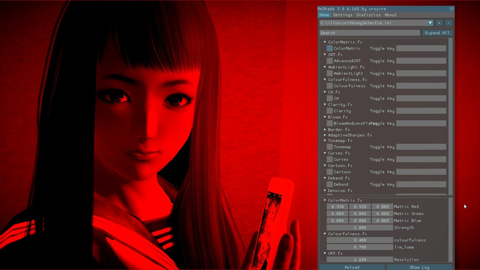Reload all shaders

[x=352, y=267]
